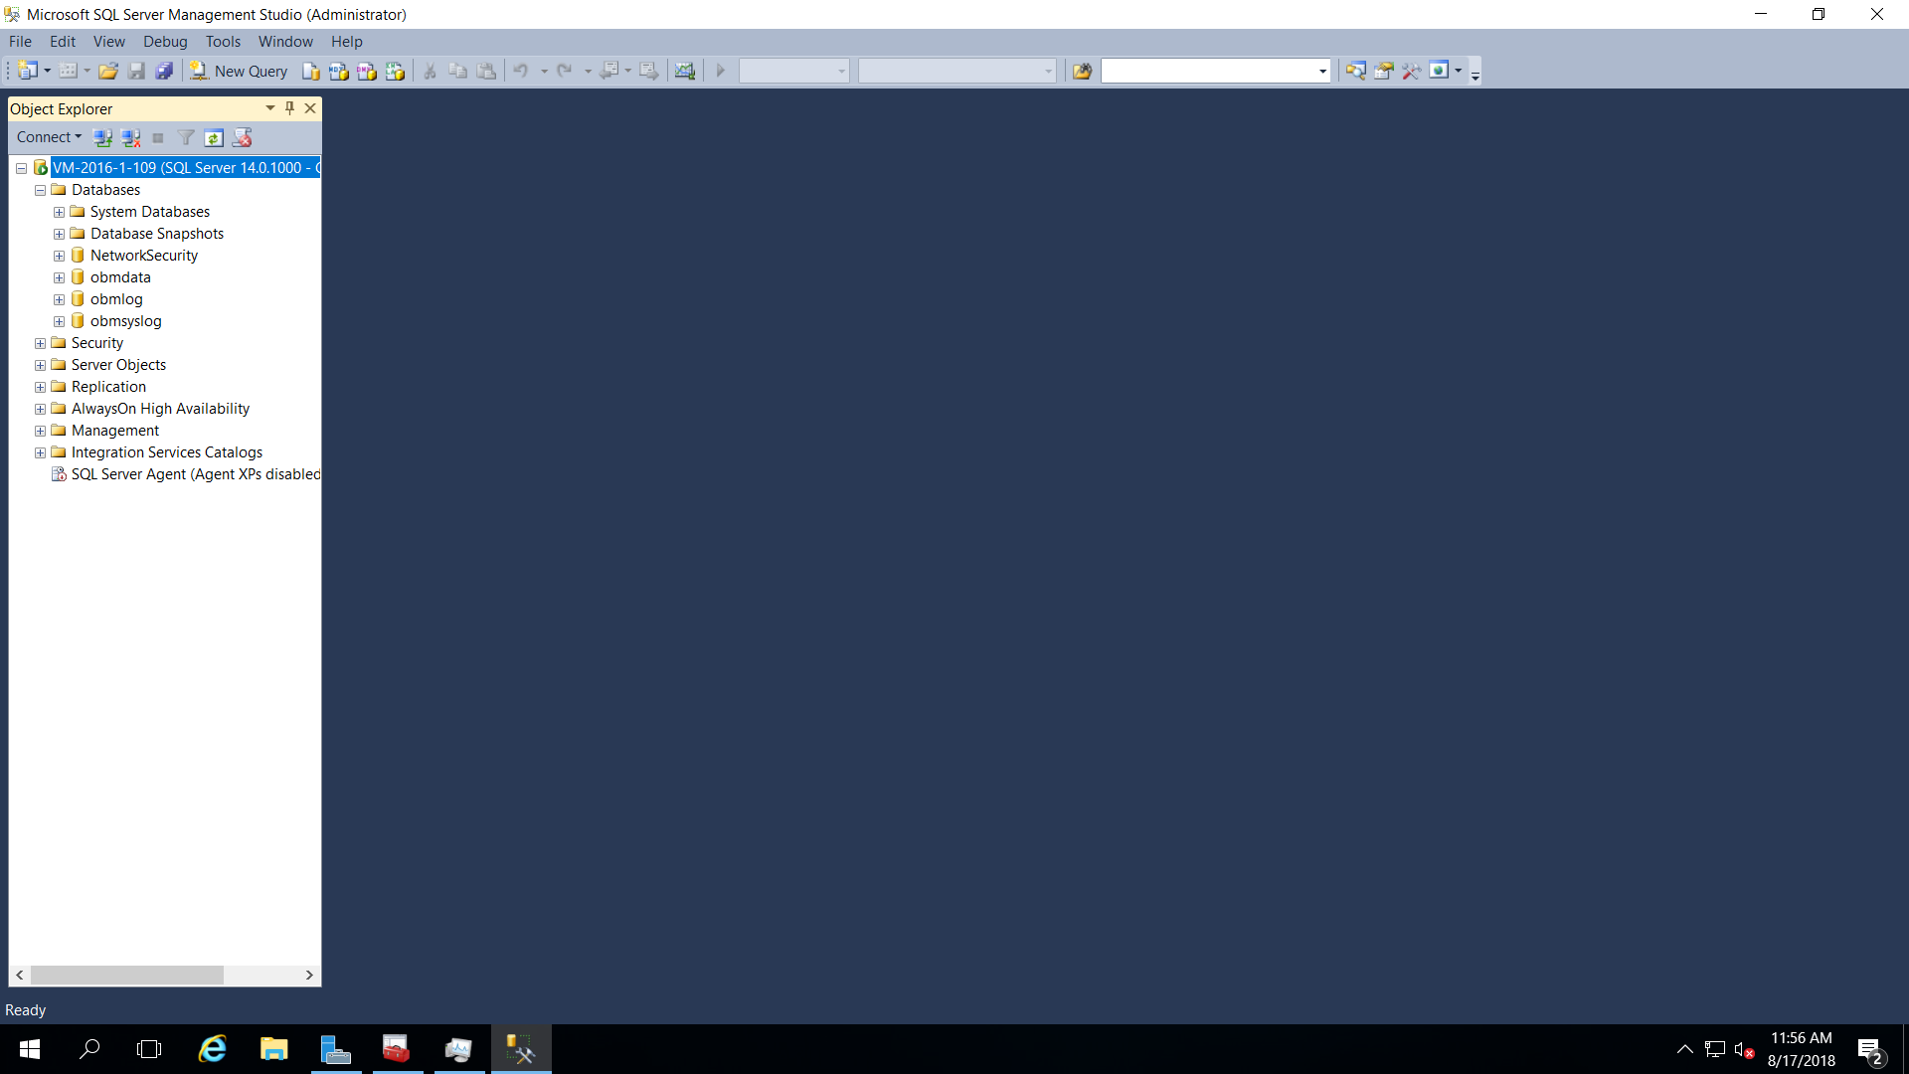1909x1074 pixels.
Task: Expand the obmlog database node
Action: coord(59,299)
